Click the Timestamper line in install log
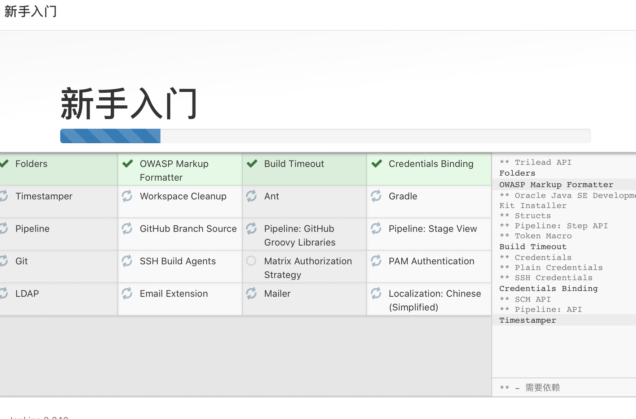This screenshot has width=636, height=419. tap(527, 320)
